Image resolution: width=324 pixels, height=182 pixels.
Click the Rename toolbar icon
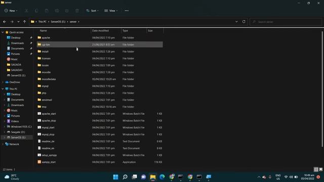57,11
